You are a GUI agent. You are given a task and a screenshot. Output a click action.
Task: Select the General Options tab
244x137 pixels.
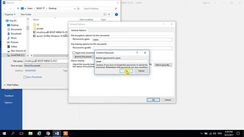pyautogui.click(x=79, y=30)
